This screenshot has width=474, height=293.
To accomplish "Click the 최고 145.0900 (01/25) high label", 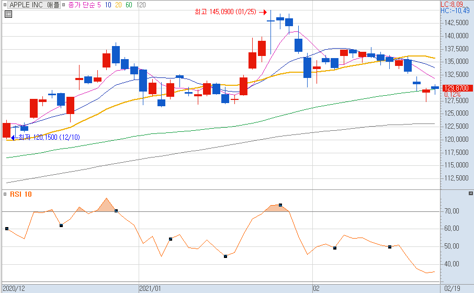I will [x=225, y=12].
